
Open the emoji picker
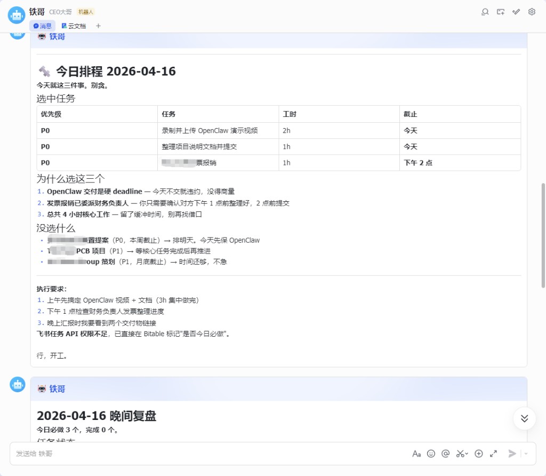point(431,454)
